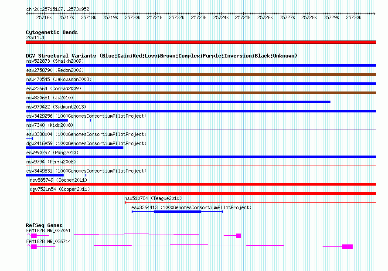Click the 25722k ruler tick label
This screenshot has height=271, width=388.
[x=177, y=17]
